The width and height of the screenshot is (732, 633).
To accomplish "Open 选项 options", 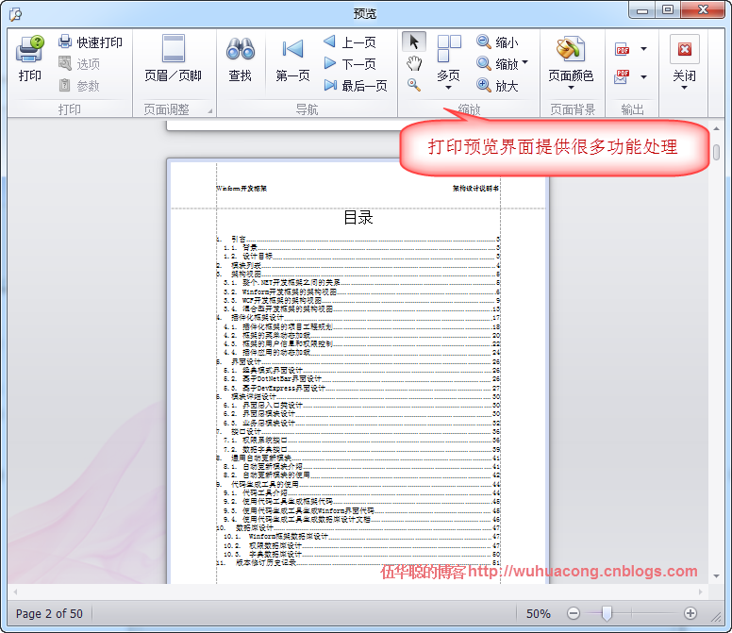I will (79, 64).
